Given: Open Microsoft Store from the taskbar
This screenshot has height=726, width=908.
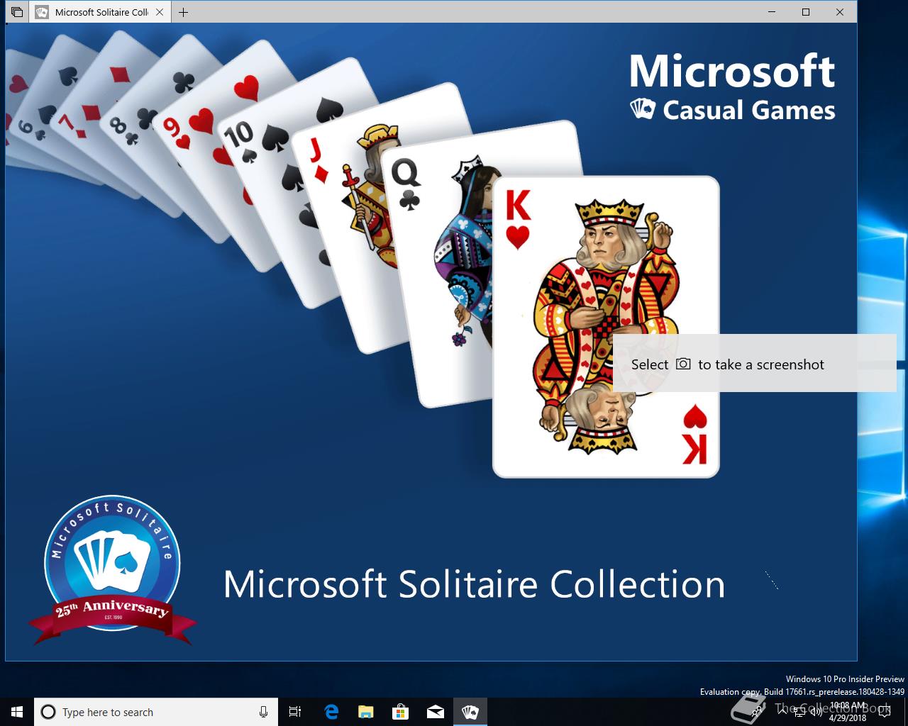Looking at the screenshot, I should click(400, 712).
